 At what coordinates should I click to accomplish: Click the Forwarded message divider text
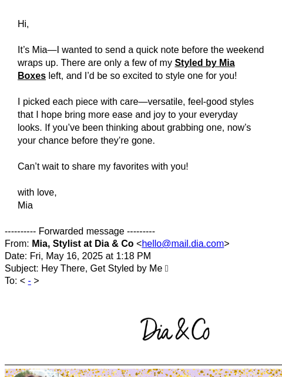click(80, 232)
